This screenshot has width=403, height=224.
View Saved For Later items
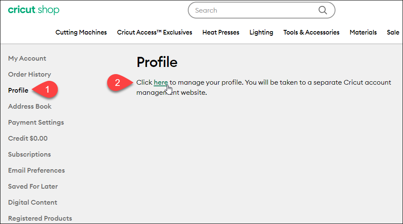[x=33, y=187]
